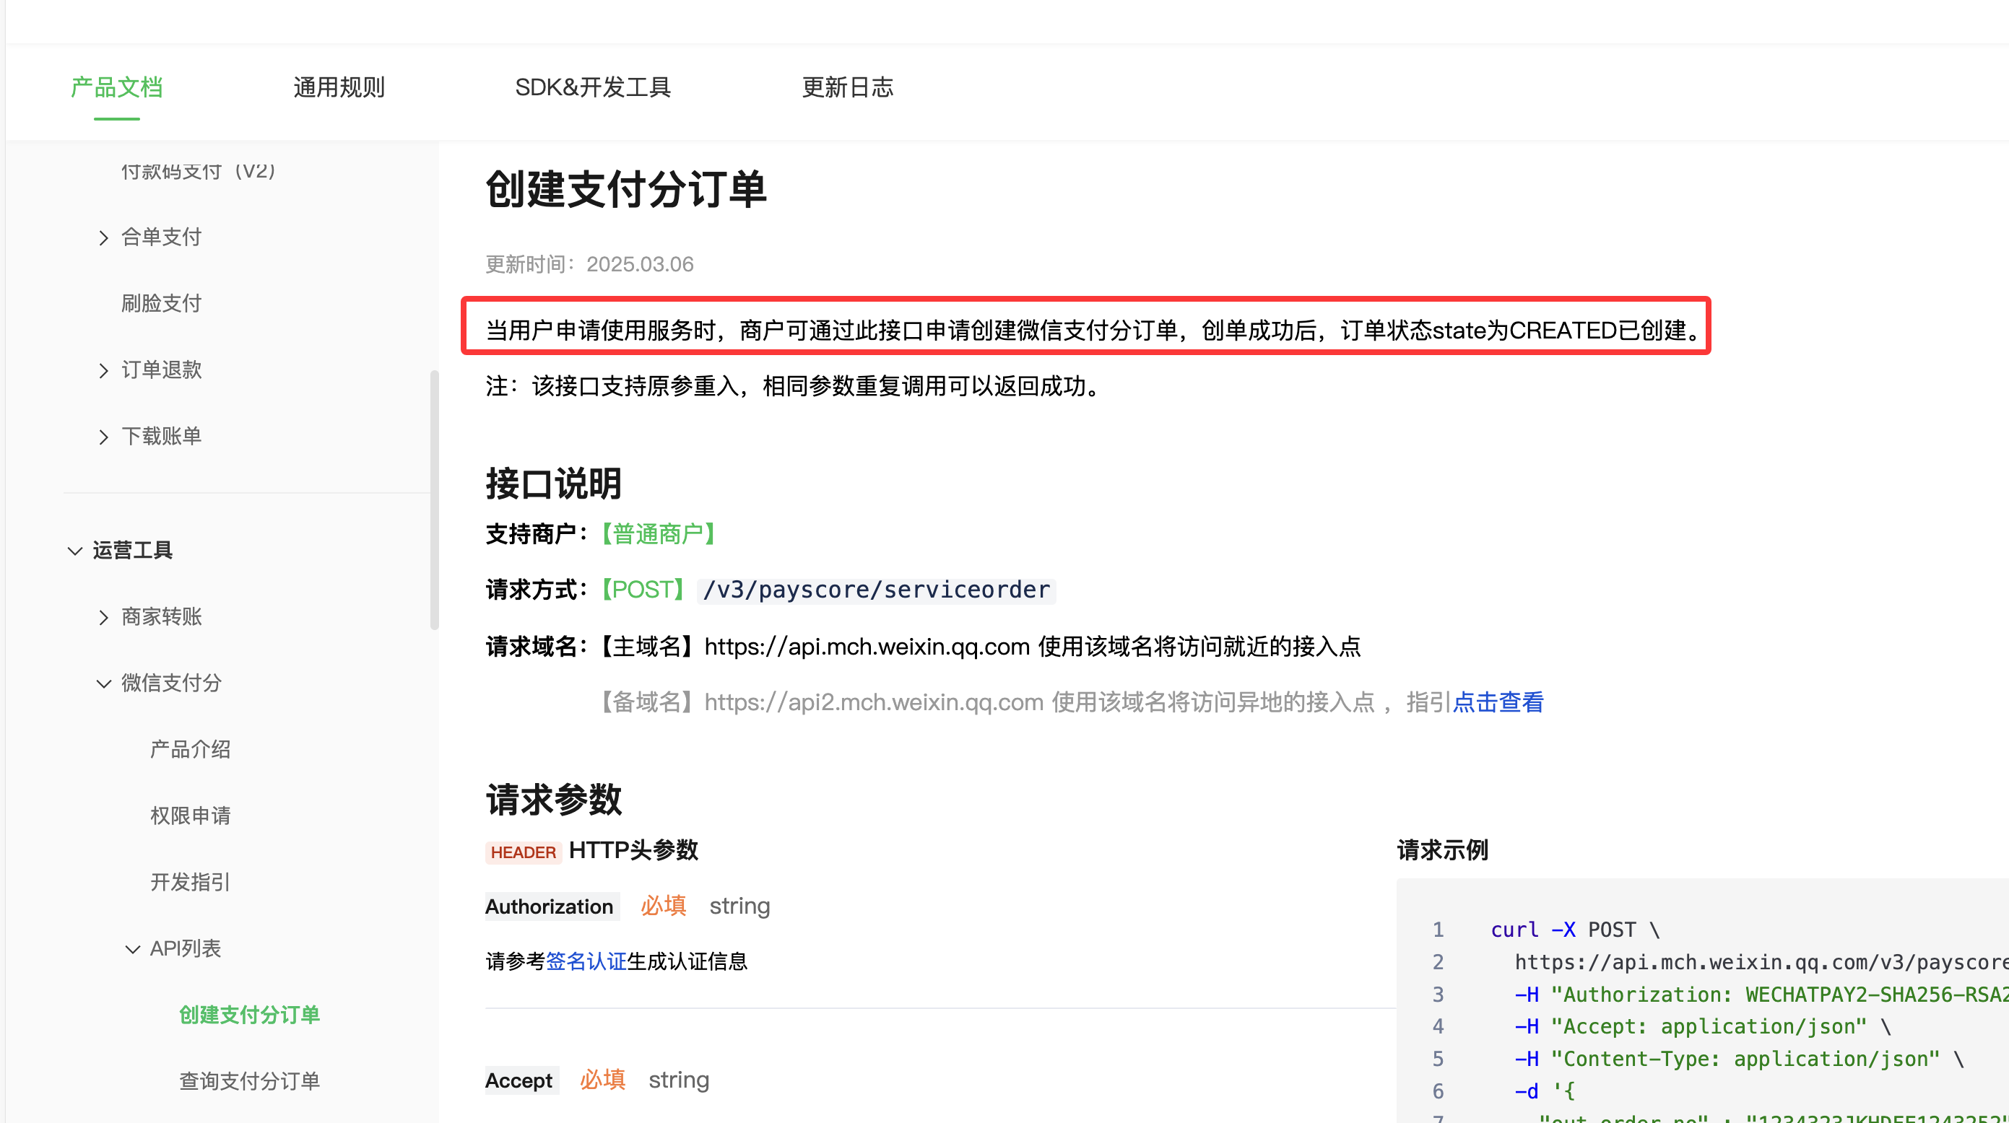This screenshot has width=2009, height=1123.
Task: Expand the 下载账单 sidebar chevron
Action: 104,437
